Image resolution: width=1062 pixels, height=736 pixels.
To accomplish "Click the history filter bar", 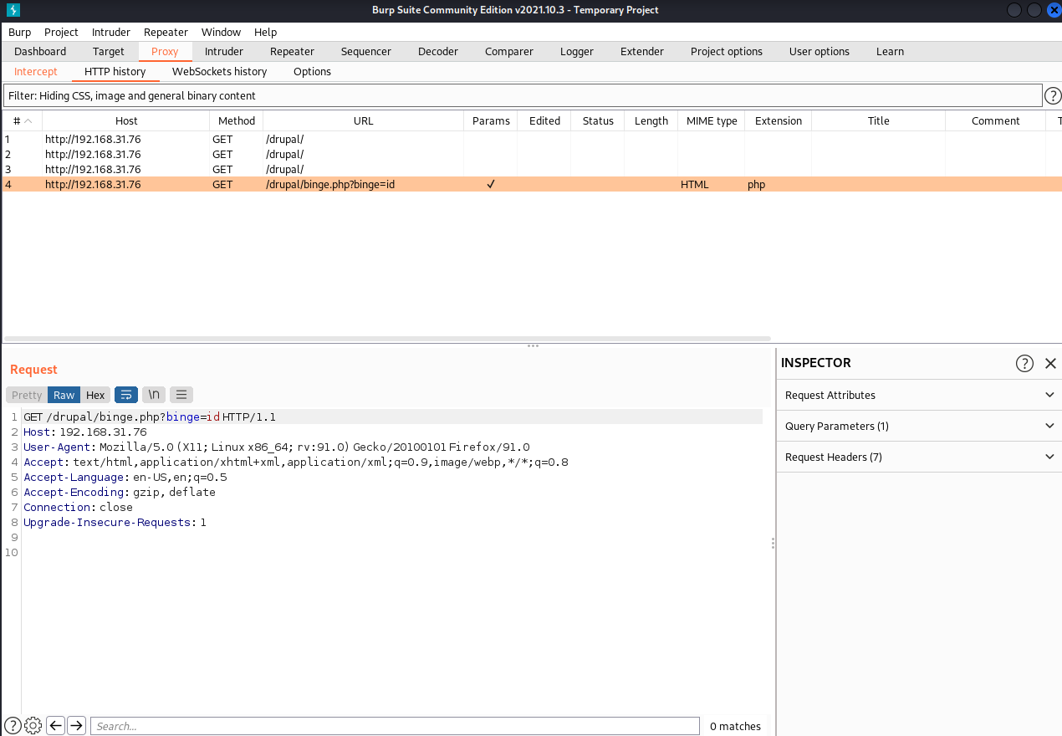I will [523, 95].
